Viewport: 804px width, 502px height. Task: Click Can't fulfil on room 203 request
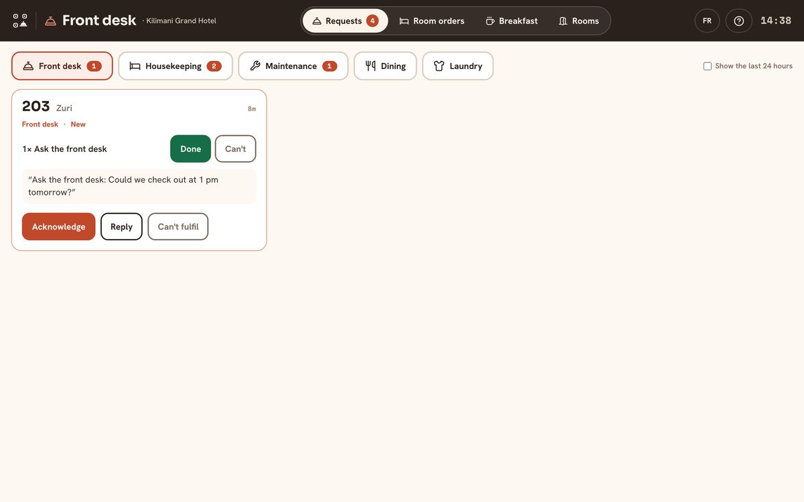(178, 226)
